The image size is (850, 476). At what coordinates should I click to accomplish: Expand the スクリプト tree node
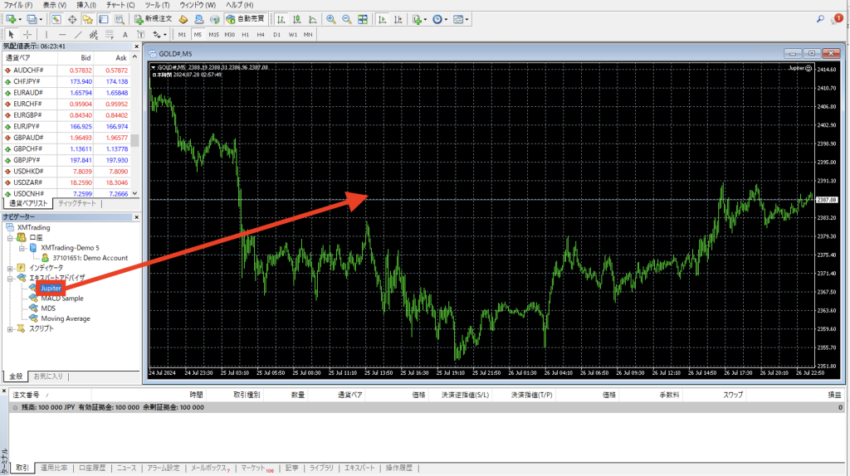point(10,328)
